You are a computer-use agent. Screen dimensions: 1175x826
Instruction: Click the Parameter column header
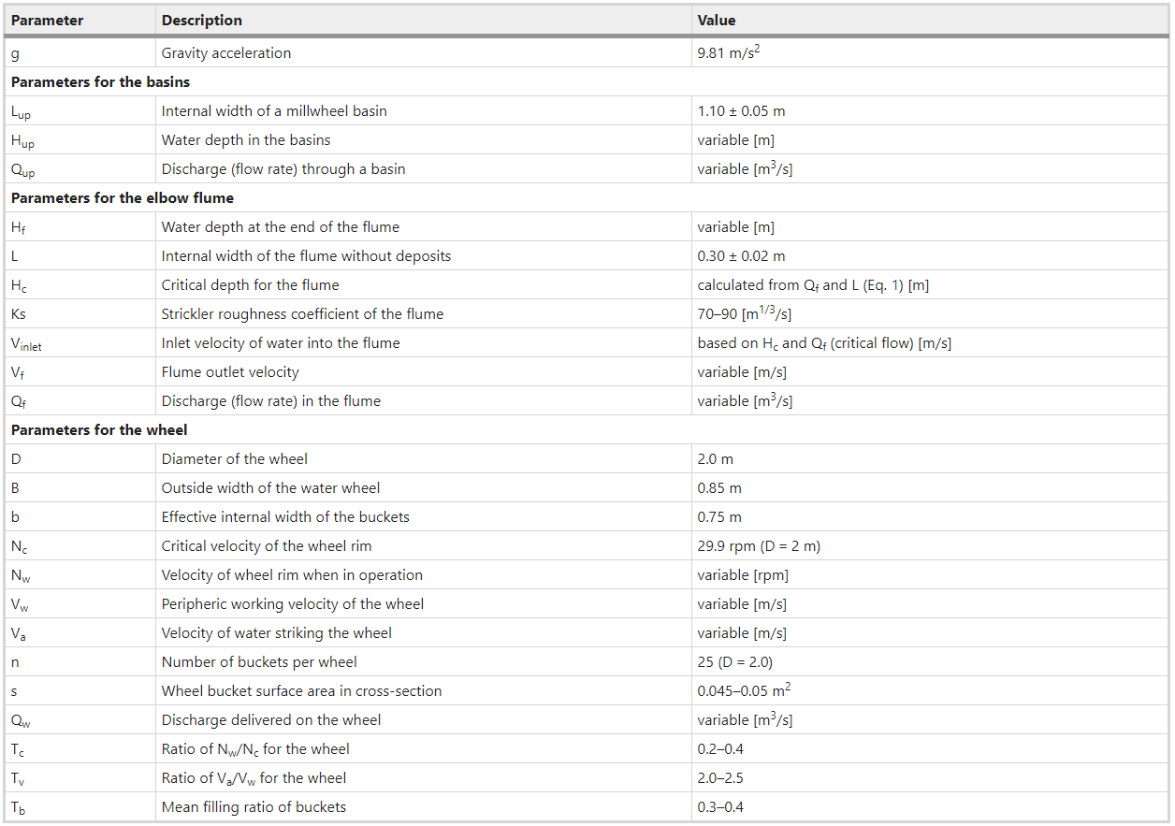(47, 21)
